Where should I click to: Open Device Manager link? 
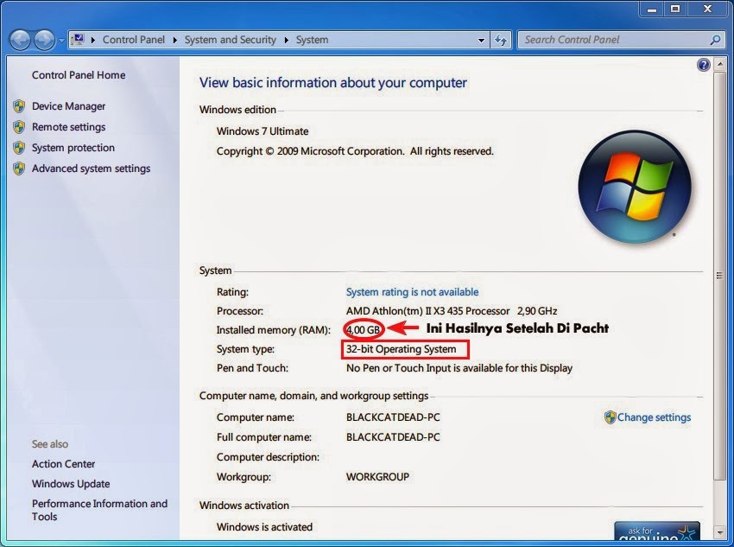[68, 106]
